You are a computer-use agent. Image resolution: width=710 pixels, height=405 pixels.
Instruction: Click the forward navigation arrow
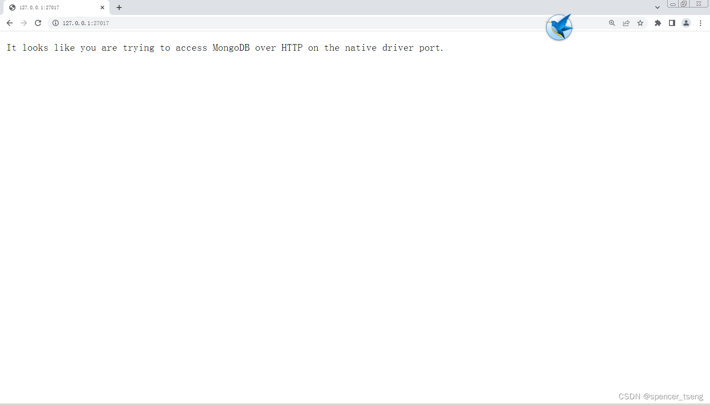(x=24, y=23)
